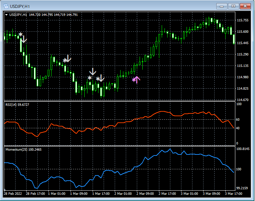Minimize the USDJPY,H1 chart window
255x201 pixels.
[x=221, y=6]
